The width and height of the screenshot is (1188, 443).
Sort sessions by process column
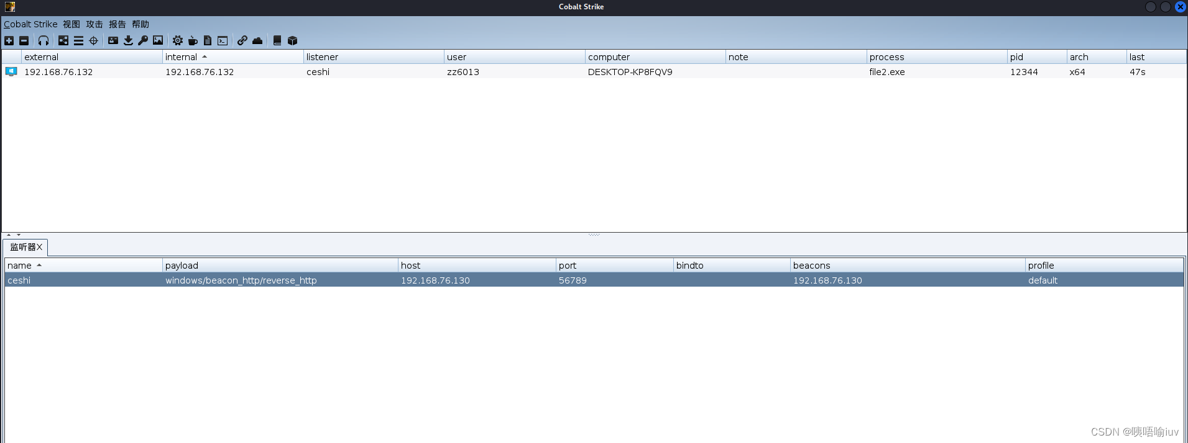tap(937, 56)
